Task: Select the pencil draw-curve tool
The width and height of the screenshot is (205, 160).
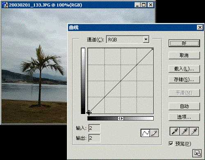Action: click(x=154, y=133)
